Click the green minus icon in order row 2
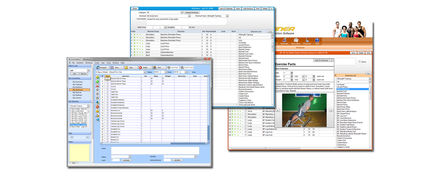The width and height of the screenshot is (435, 181). [x=137, y=37]
